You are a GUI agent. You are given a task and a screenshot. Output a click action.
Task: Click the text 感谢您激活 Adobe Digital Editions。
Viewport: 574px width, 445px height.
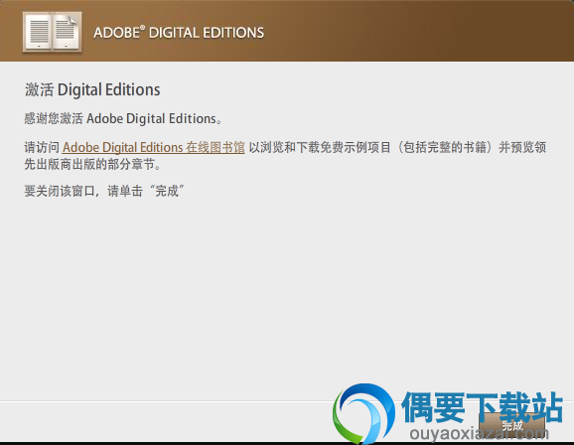point(123,118)
